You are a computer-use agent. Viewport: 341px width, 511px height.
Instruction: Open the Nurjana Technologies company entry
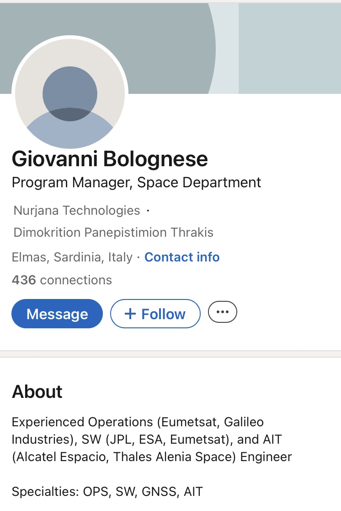click(x=77, y=210)
